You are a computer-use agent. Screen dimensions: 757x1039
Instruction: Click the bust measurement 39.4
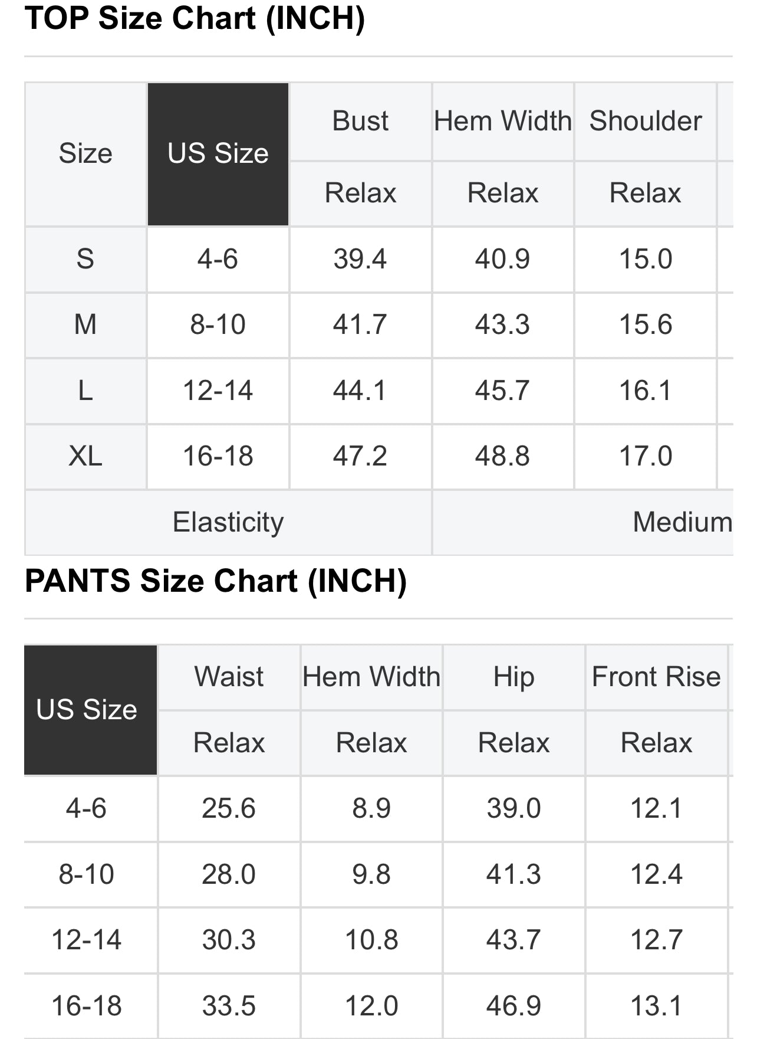(360, 259)
